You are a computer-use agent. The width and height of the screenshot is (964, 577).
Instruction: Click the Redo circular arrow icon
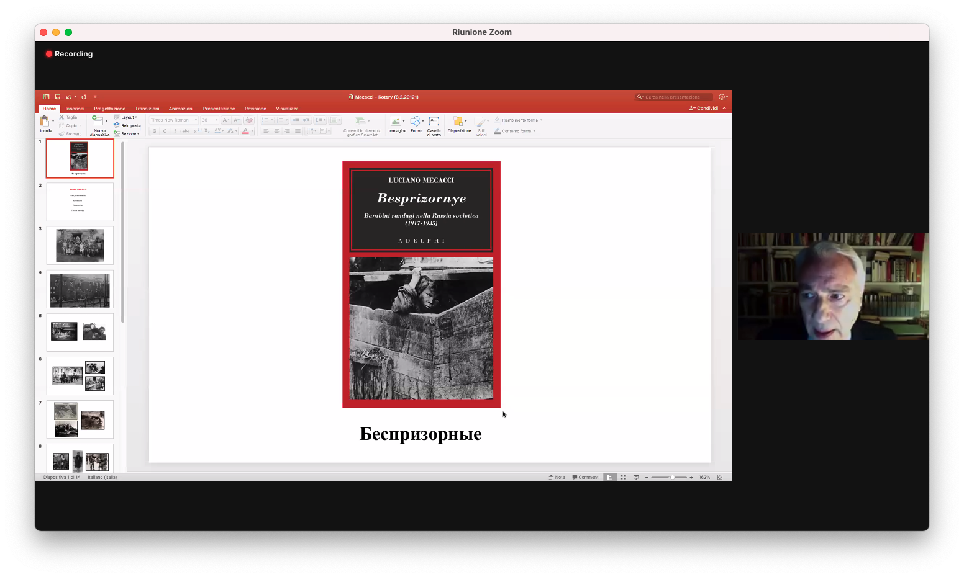click(x=84, y=97)
